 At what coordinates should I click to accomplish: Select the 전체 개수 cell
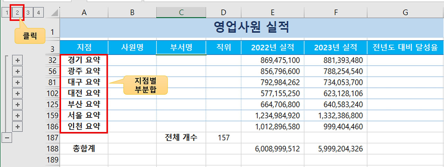181,138
